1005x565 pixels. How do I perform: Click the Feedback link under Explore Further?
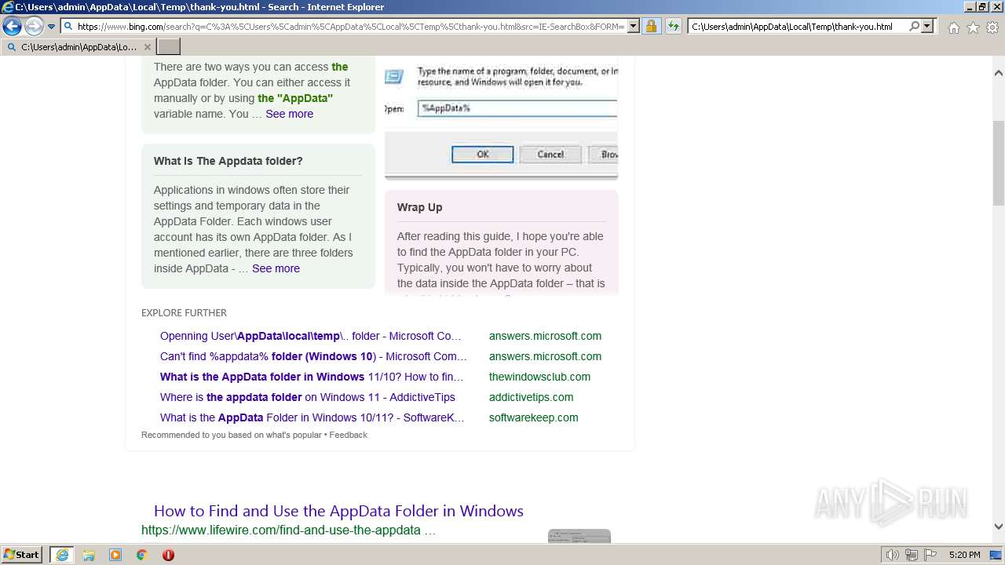click(x=349, y=435)
